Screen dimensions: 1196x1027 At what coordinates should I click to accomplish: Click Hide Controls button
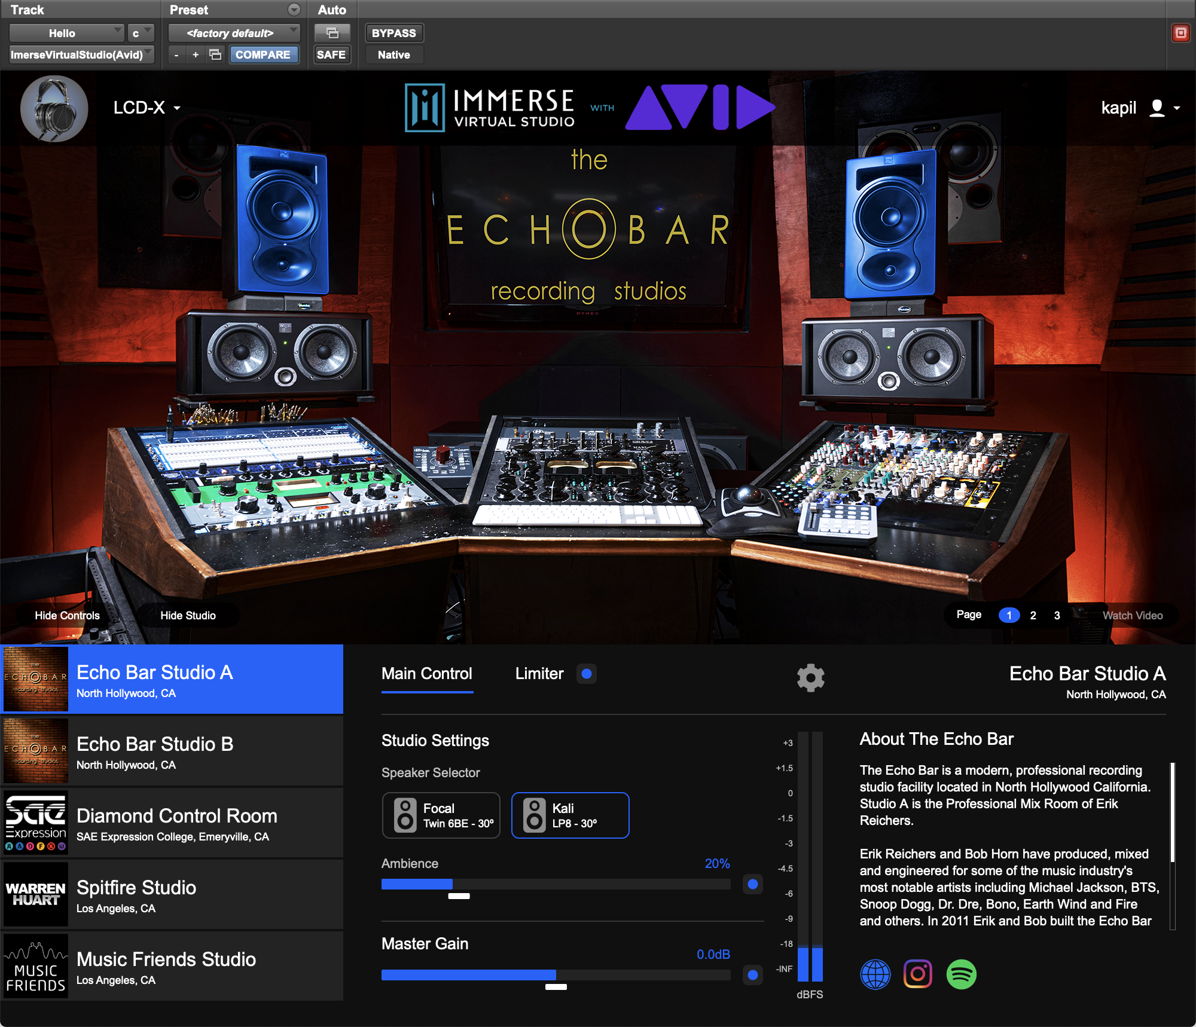tap(67, 615)
